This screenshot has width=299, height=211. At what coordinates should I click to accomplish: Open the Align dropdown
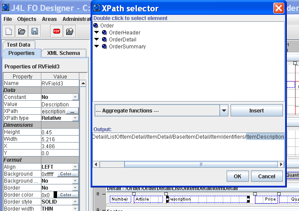[75, 167]
